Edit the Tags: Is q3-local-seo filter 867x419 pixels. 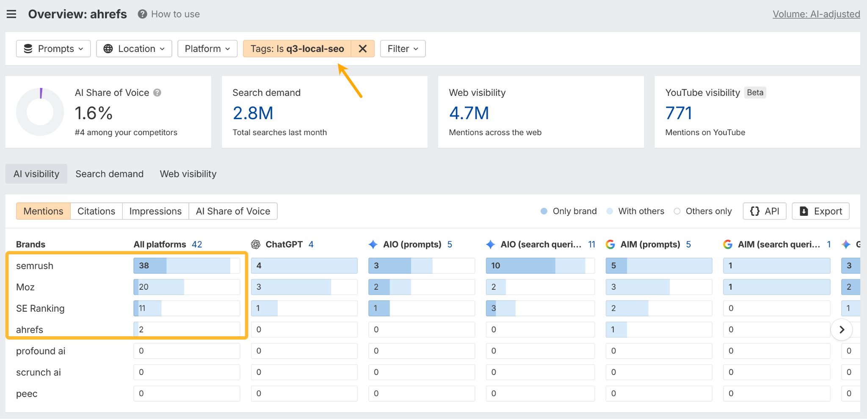pos(297,49)
